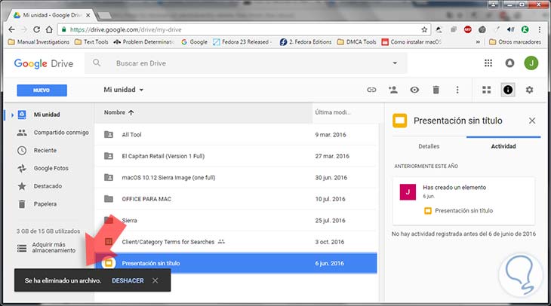This screenshot has width=551, height=306.
Task: Open Google notifications bell
Action: point(509,63)
